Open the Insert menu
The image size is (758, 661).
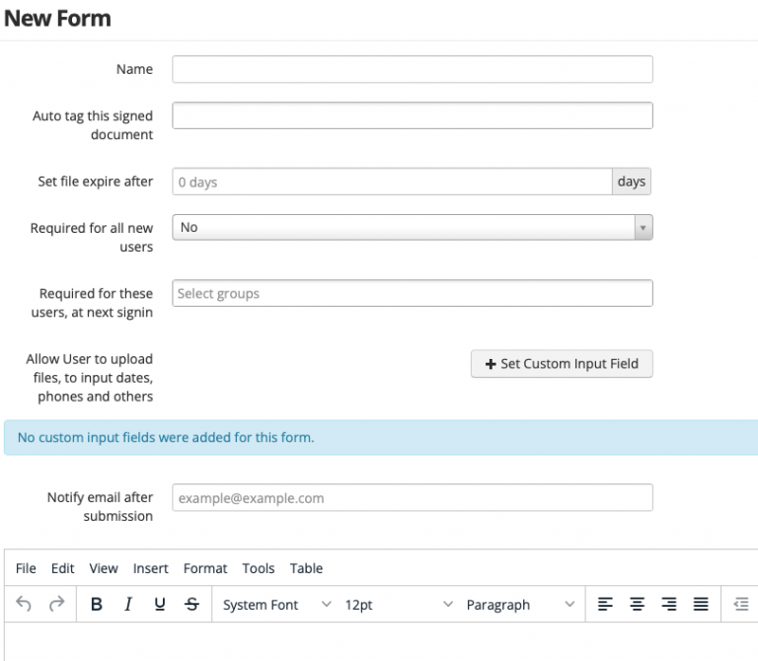coord(150,568)
